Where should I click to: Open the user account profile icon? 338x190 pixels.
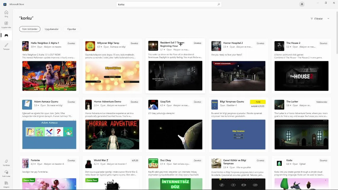(x=302, y=4)
